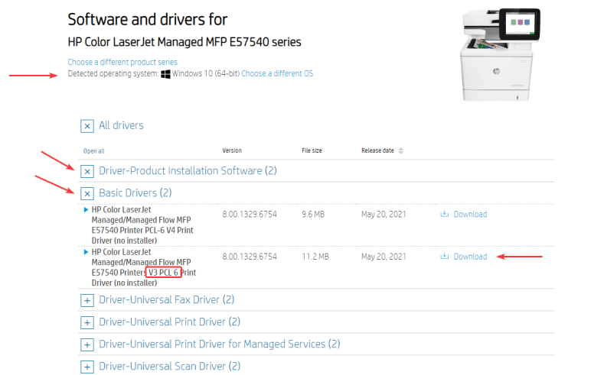Image resolution: width=594 pixels, height=375 pixels.
Task: Click the Release date sort arrows icon
Action: click(400, 150)
